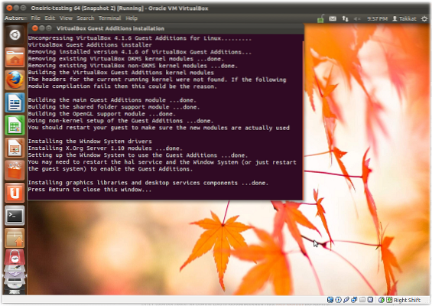This screenshot has width=432, height=306.
Task: Open the session gear menu
Action: 424,18
